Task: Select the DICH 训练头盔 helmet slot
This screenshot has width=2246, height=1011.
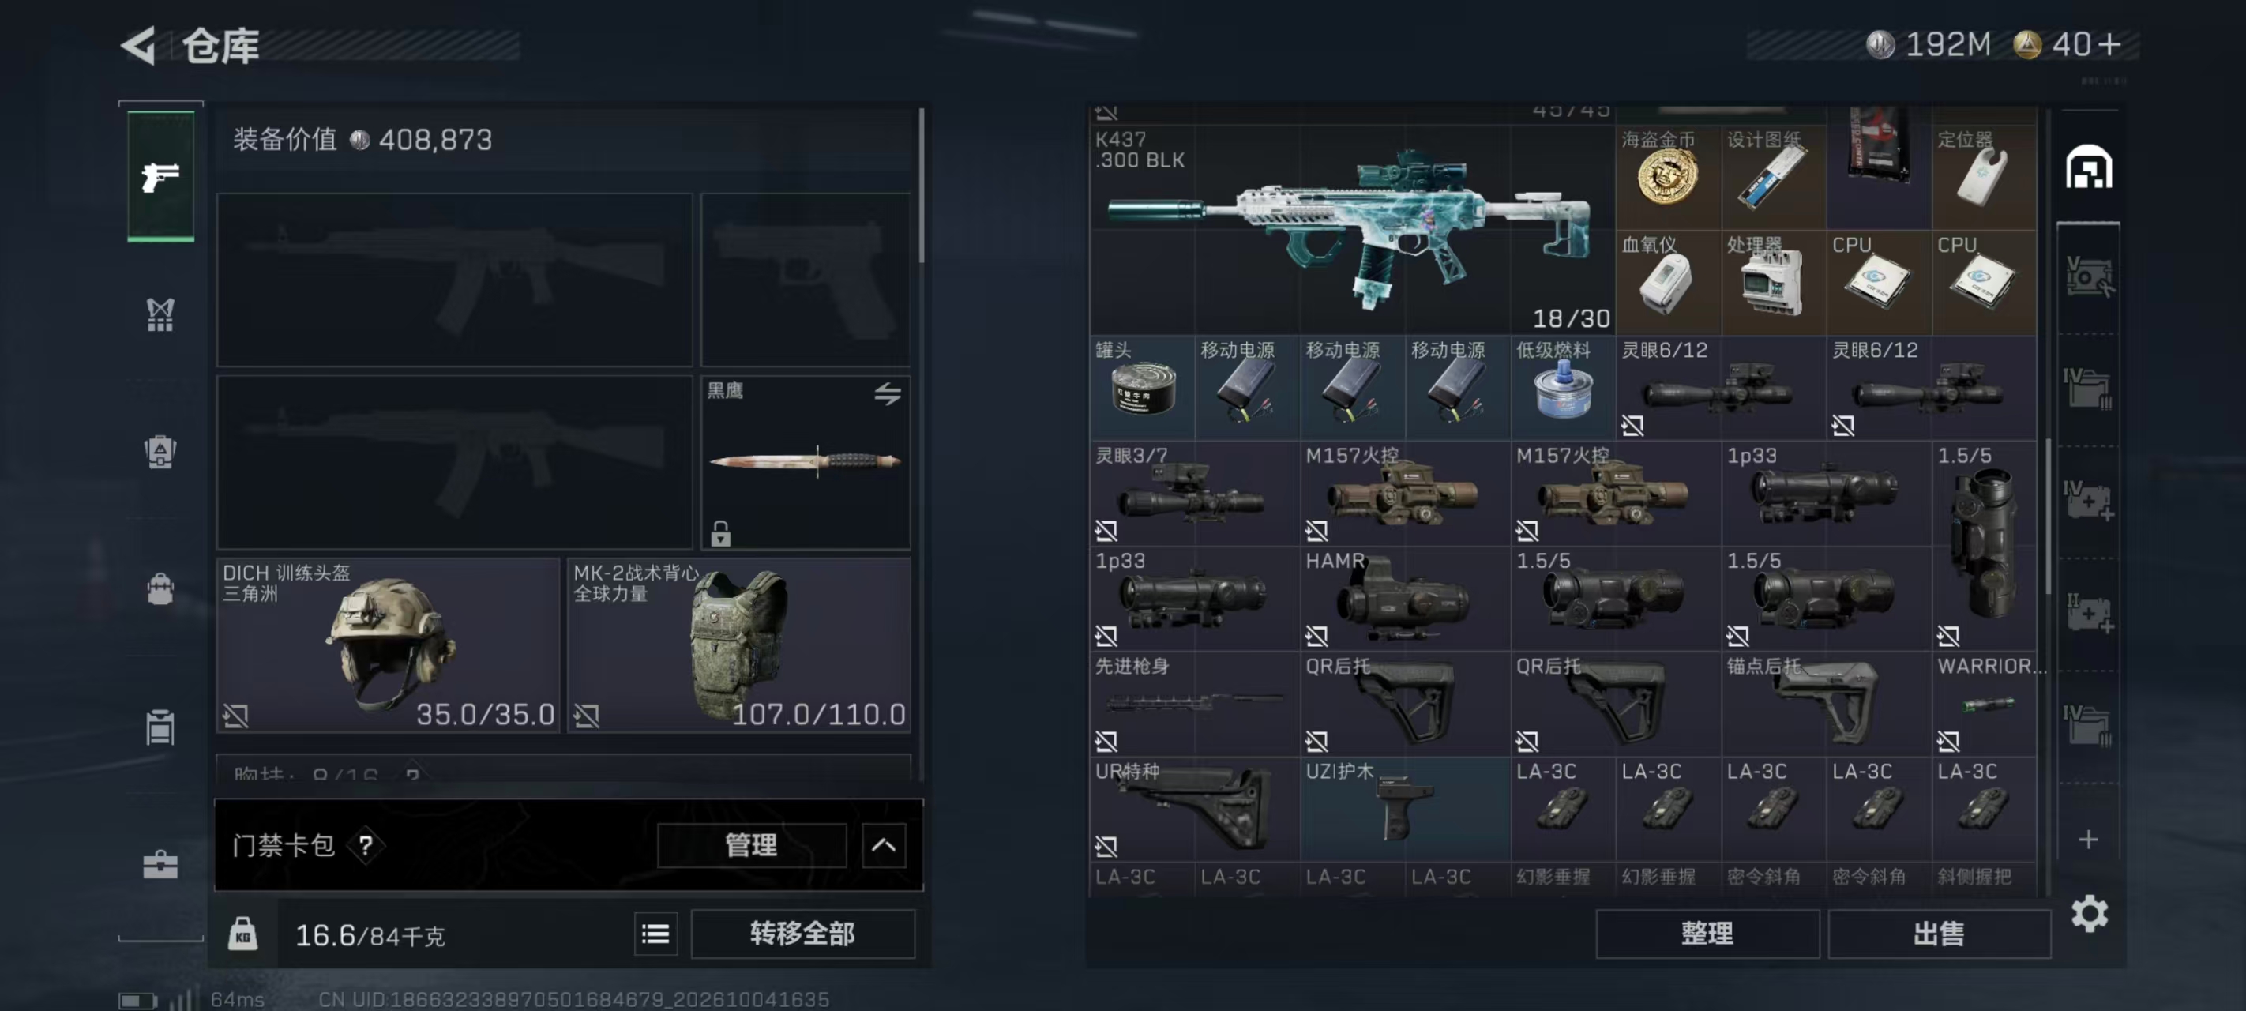Action: point(387,645)
